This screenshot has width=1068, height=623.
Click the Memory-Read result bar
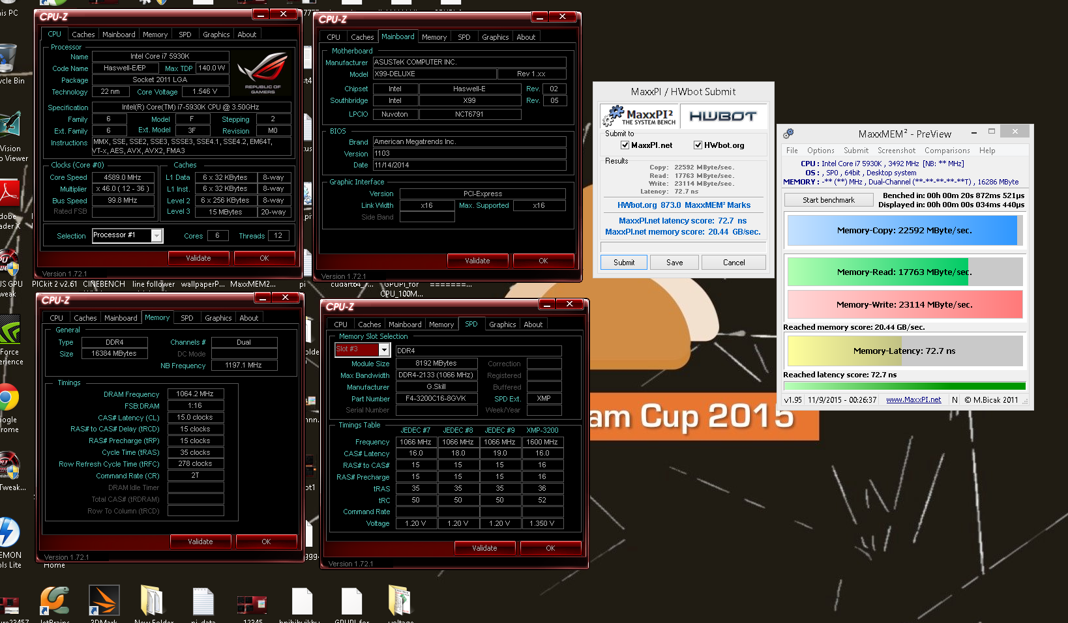[x=905, y=272]
